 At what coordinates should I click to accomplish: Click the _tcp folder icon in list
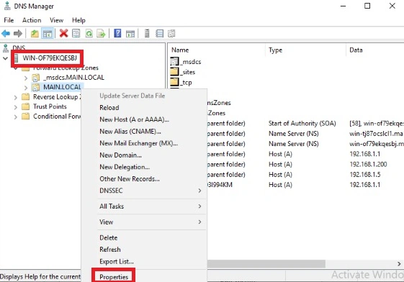click(x=174, y=82)
